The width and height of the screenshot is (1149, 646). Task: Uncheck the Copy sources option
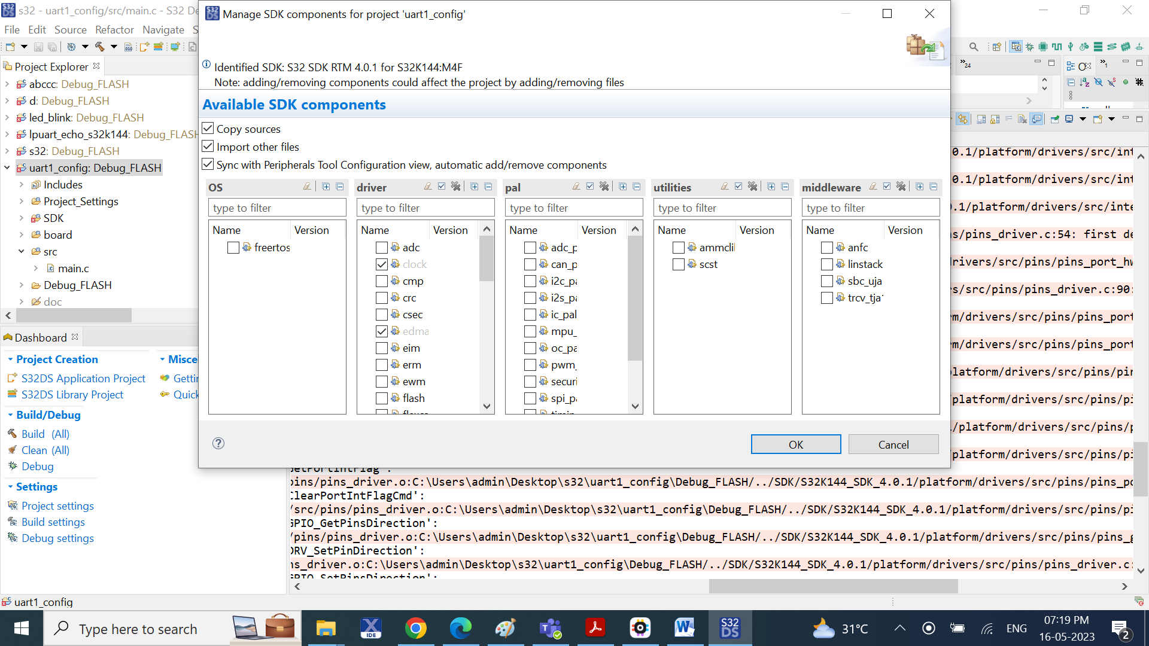[208, 128]
